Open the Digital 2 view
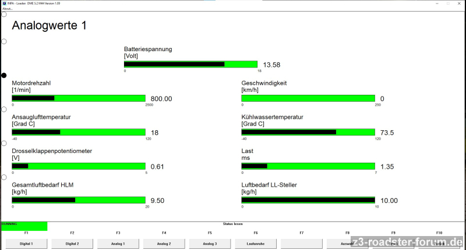Image resolution: width=466 pixels, height=250 pixels. (72, 244)
